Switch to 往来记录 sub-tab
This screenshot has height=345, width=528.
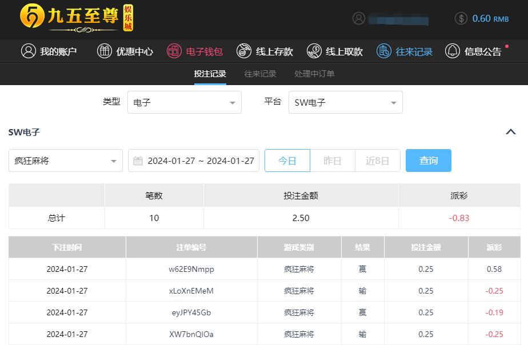pyautogui.click(x=261, y=74)
